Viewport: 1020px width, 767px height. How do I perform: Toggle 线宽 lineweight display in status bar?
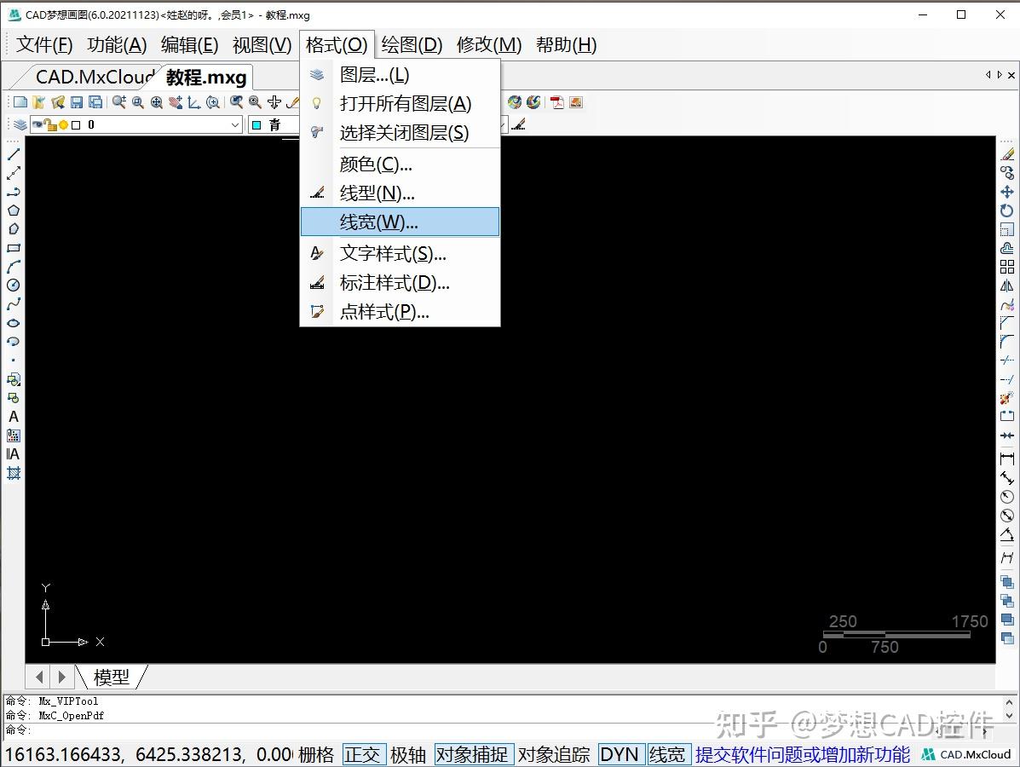pos(668,754)
